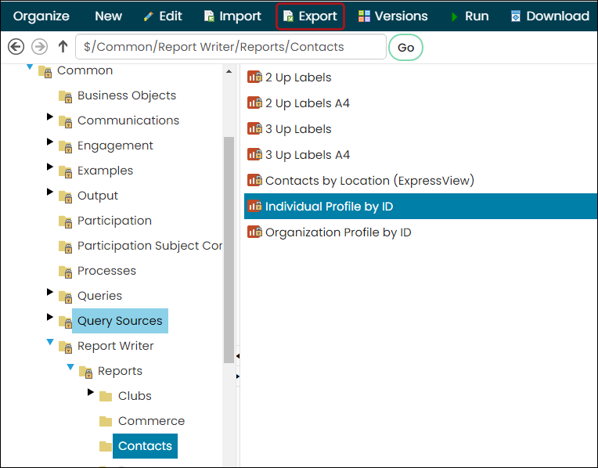The height and width of the screenshot is (468, 598).
Task: Expand the Query Sources folder
Action: [49, 317]
